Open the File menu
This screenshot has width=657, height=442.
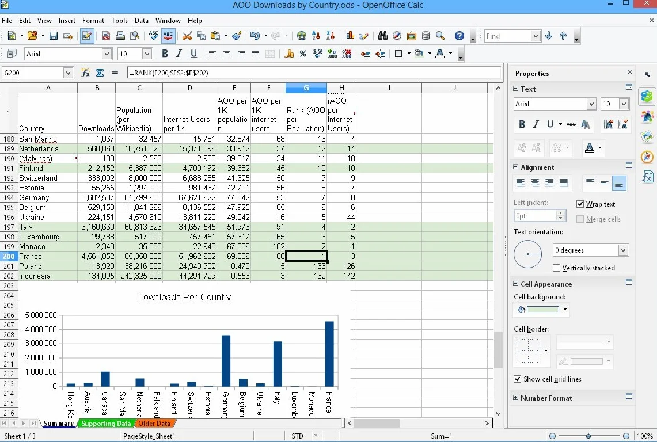click(x=7, y=21)
